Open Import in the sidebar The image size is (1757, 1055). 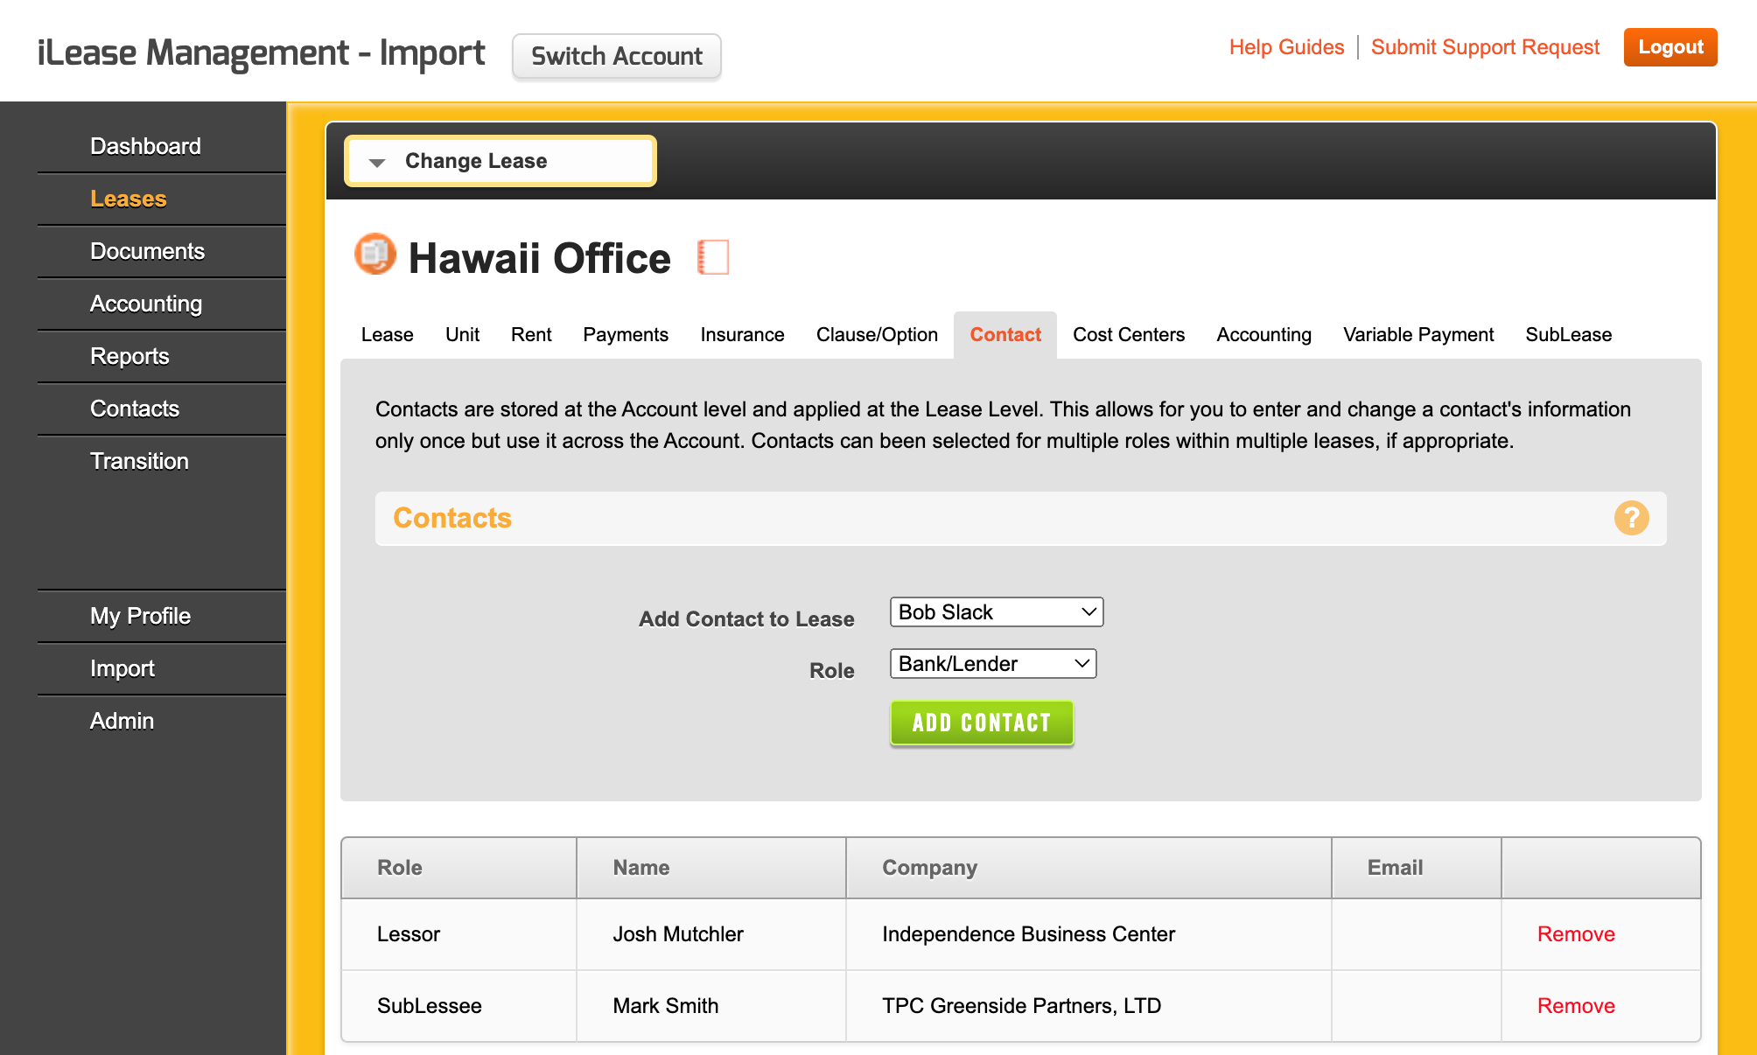tap(162, 668)
